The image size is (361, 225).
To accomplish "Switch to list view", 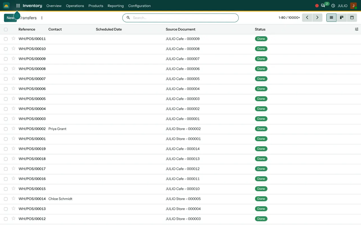I will [x=331, y=17].
